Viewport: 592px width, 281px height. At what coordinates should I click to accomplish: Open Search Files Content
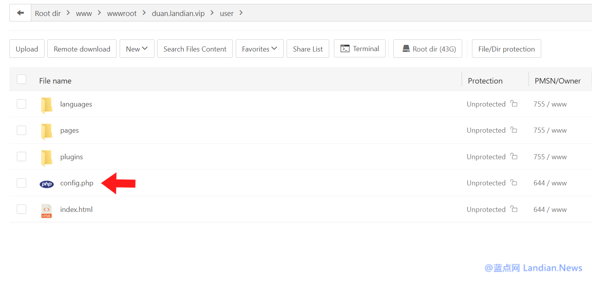195,49
